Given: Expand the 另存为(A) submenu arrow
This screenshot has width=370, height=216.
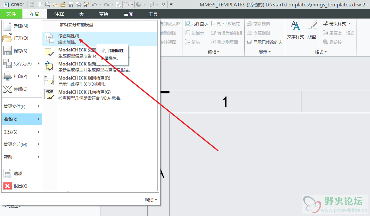Looking at the screenshot, I should [x=39, y=64].
